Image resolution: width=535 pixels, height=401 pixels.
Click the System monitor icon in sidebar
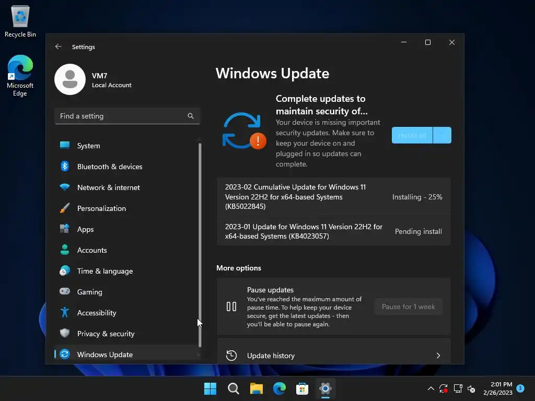64,145
